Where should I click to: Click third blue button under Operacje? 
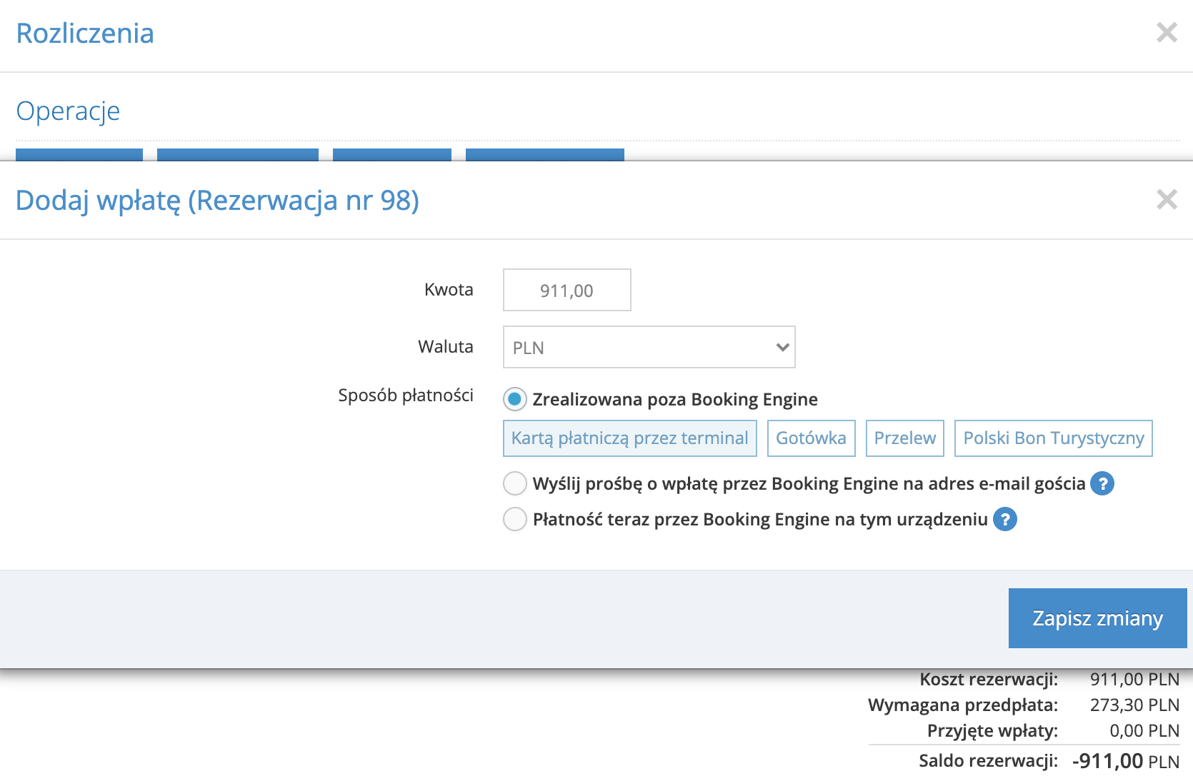[391, 155]
